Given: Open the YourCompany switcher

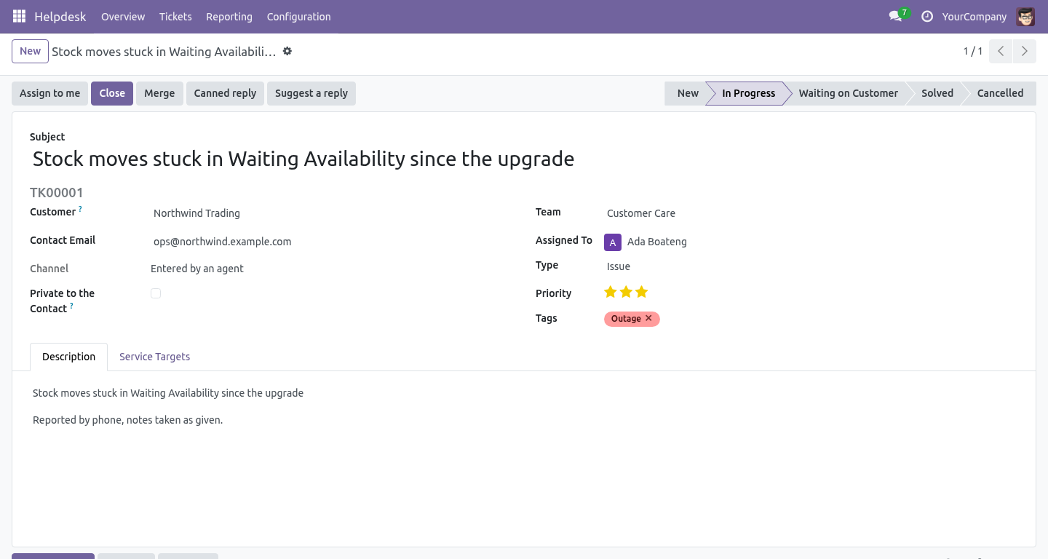Looking at the screenshot, I should point(974,16).
